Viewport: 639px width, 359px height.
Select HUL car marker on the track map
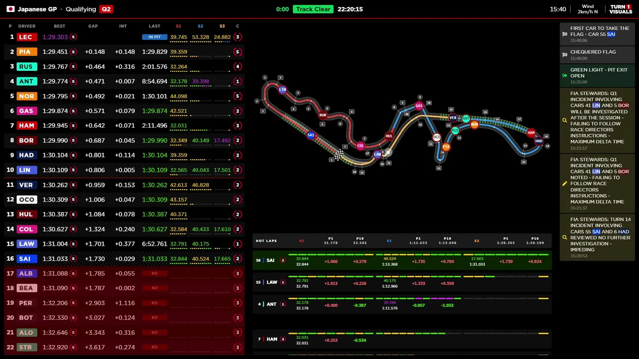(389, 136)
